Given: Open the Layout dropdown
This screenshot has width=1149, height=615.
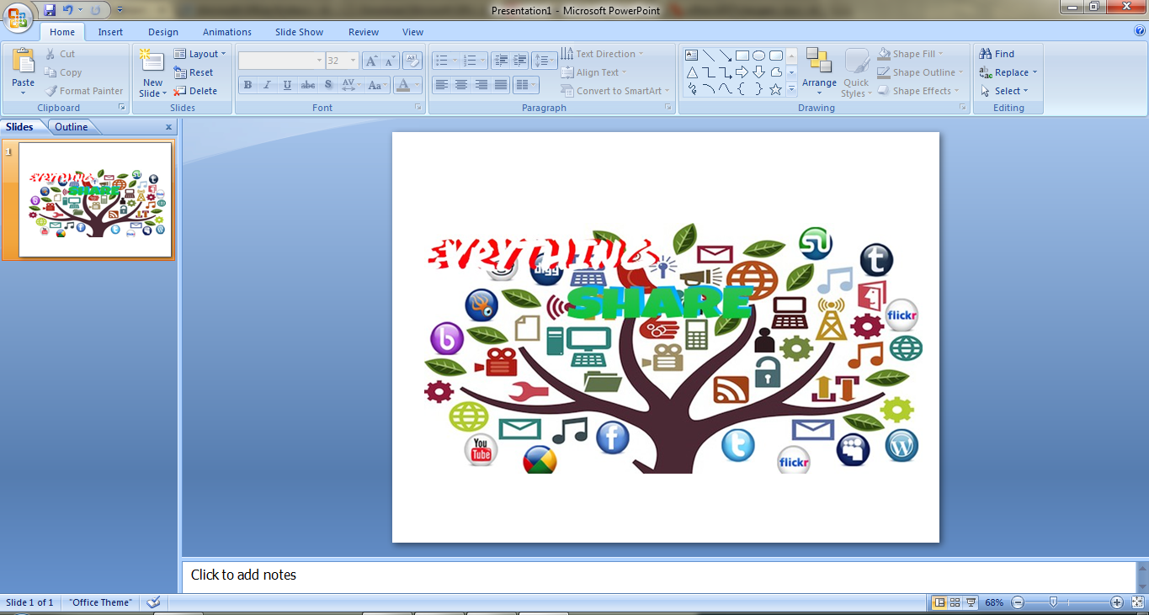Looking at the screenshot, I should point(199,54).
